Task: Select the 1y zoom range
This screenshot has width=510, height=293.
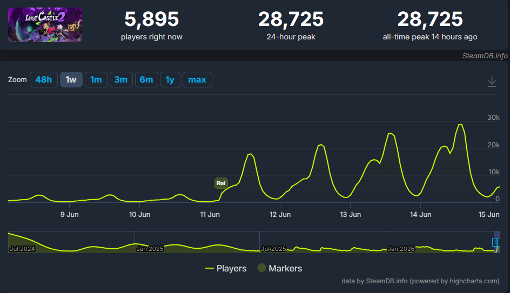Action: [x=170, y=79]
